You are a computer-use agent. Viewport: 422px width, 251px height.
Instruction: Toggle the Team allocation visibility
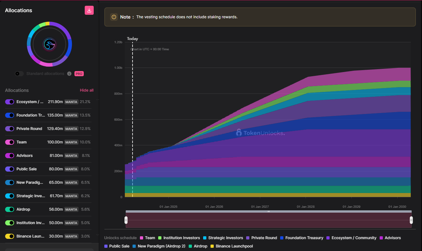click(10, 142)
